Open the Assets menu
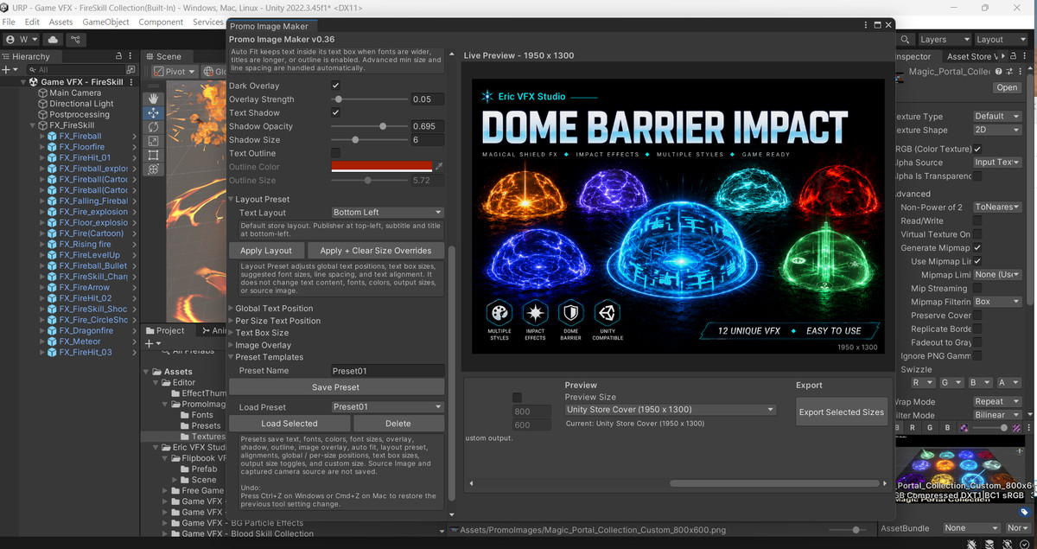The image size is (1037, 549). [x=60, y=22]
